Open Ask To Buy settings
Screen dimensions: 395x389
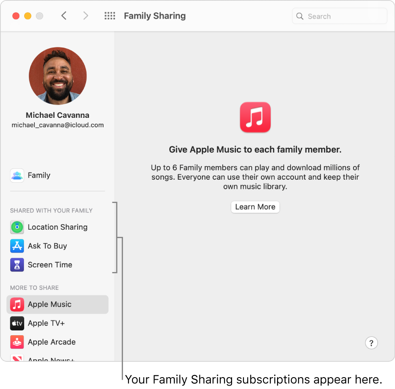pyautogui.click(x=57, y=246)
